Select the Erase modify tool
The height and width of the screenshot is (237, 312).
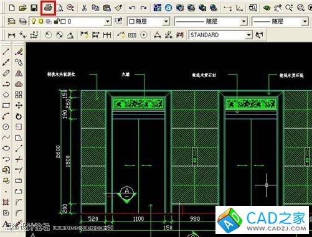click(x=19, y=52)
